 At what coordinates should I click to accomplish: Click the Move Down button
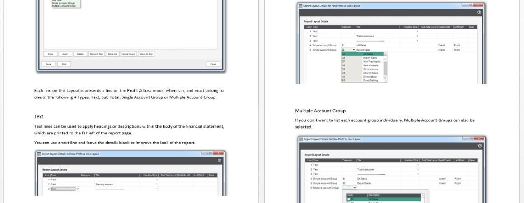point(129,54)
